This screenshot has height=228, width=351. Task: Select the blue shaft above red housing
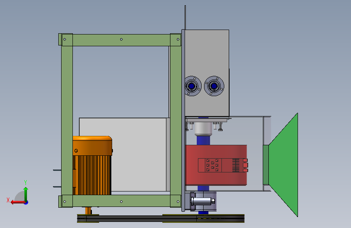pos(203,140)
